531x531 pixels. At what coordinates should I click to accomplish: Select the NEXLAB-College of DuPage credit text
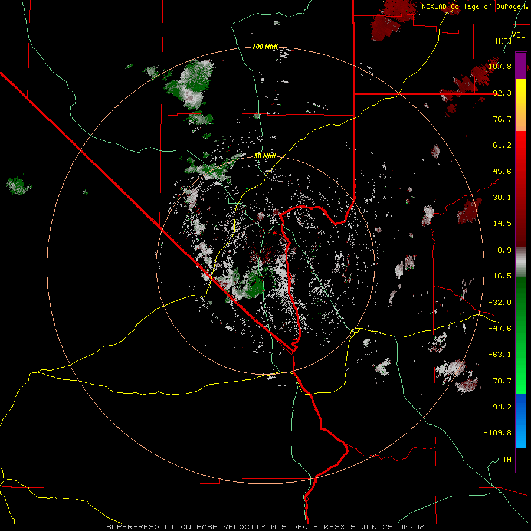pyautogui.click(x=474, y=6)
